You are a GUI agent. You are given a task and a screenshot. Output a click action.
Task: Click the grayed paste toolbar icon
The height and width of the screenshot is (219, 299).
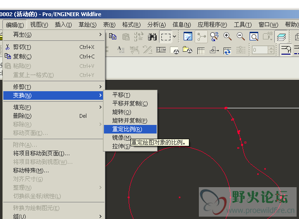(x=126, y=37)
